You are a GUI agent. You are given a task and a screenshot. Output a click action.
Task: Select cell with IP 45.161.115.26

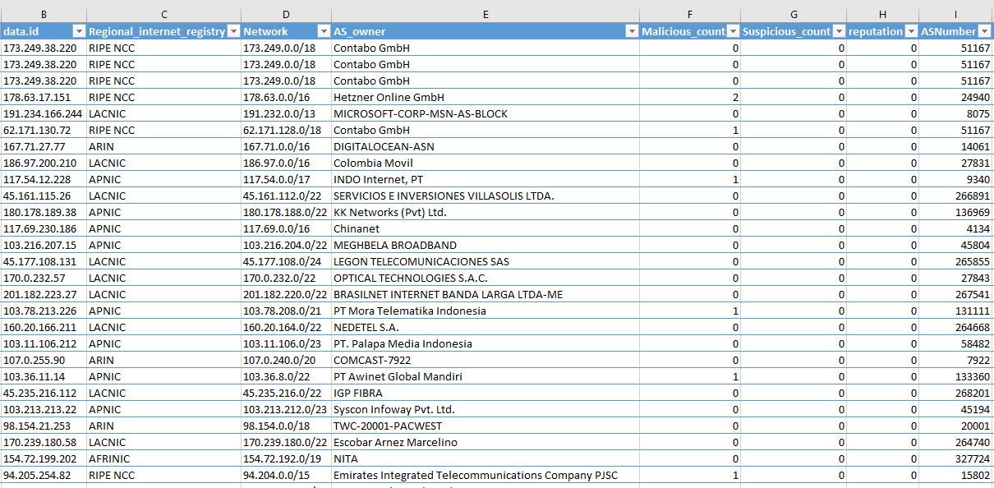pos(44,196)
